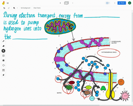Open the Jamboard home logo
The image size is (133, 106).
(3, 3)
